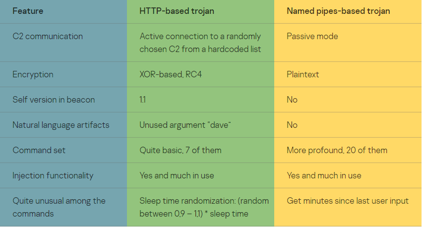
Task: Click the "1.1" version cell
Action: [143, 100]
